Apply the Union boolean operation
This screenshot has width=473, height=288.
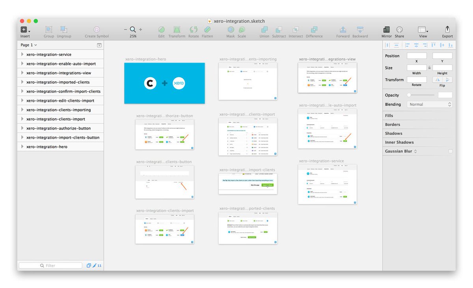[264, 30]
